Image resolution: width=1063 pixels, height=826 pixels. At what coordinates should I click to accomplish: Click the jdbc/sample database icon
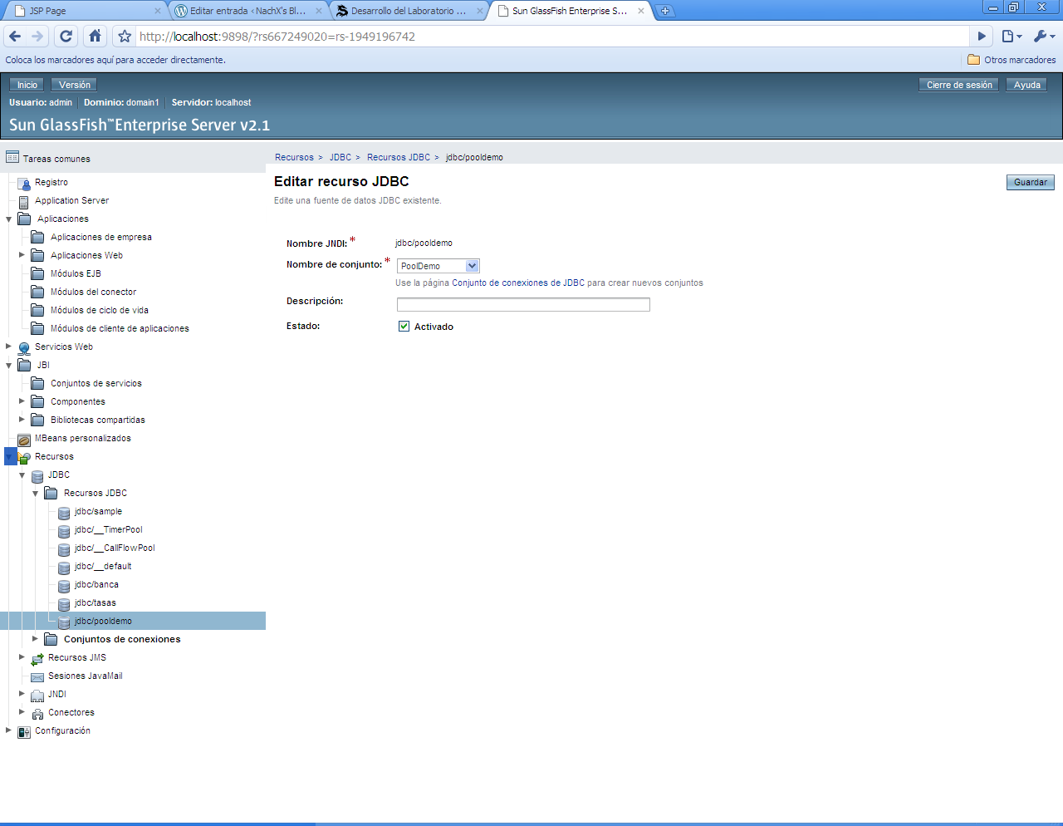(x=64, y=513)
